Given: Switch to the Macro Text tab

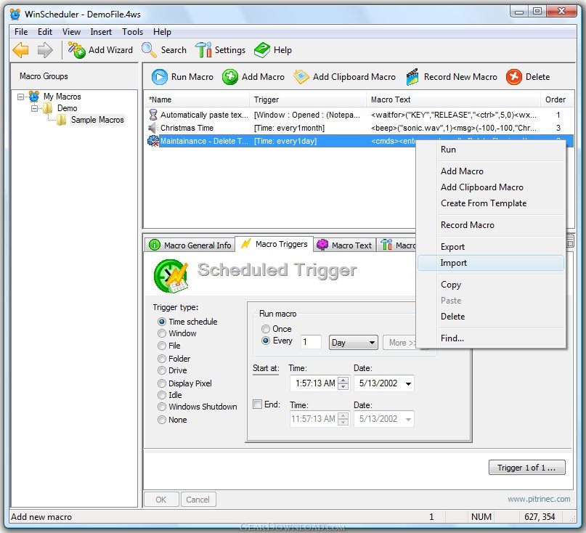Looking at the screenshot, I should pyautogui.click(x=344, y=245).
